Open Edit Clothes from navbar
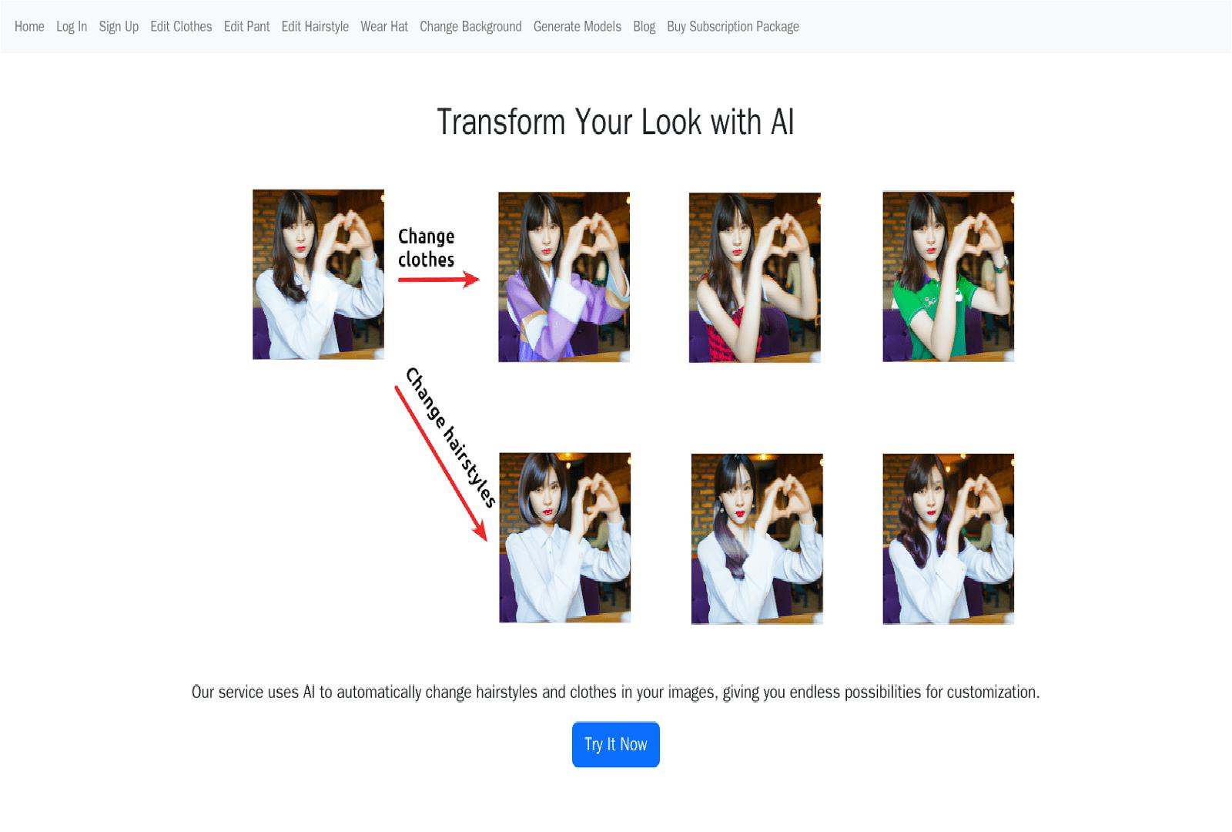The image size is (1232, 832). [x=181, y=26]
